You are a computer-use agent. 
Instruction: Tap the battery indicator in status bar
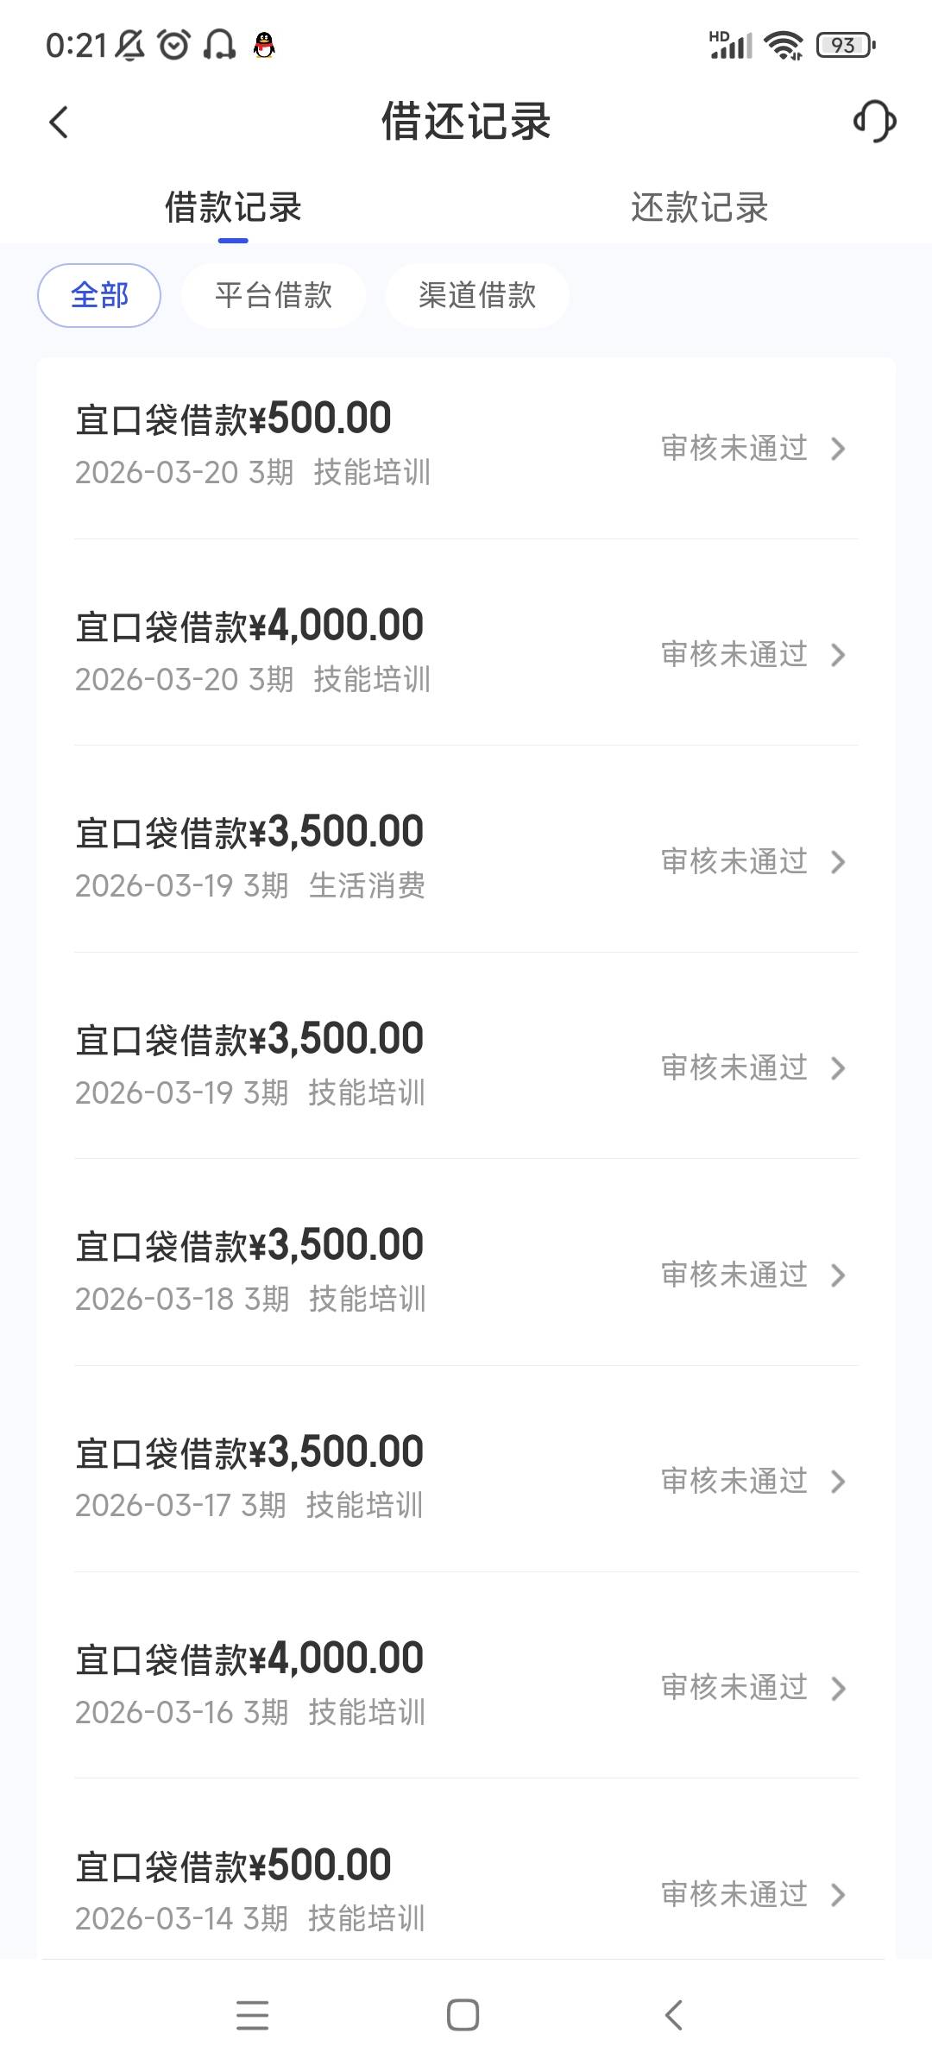[845, 45]
